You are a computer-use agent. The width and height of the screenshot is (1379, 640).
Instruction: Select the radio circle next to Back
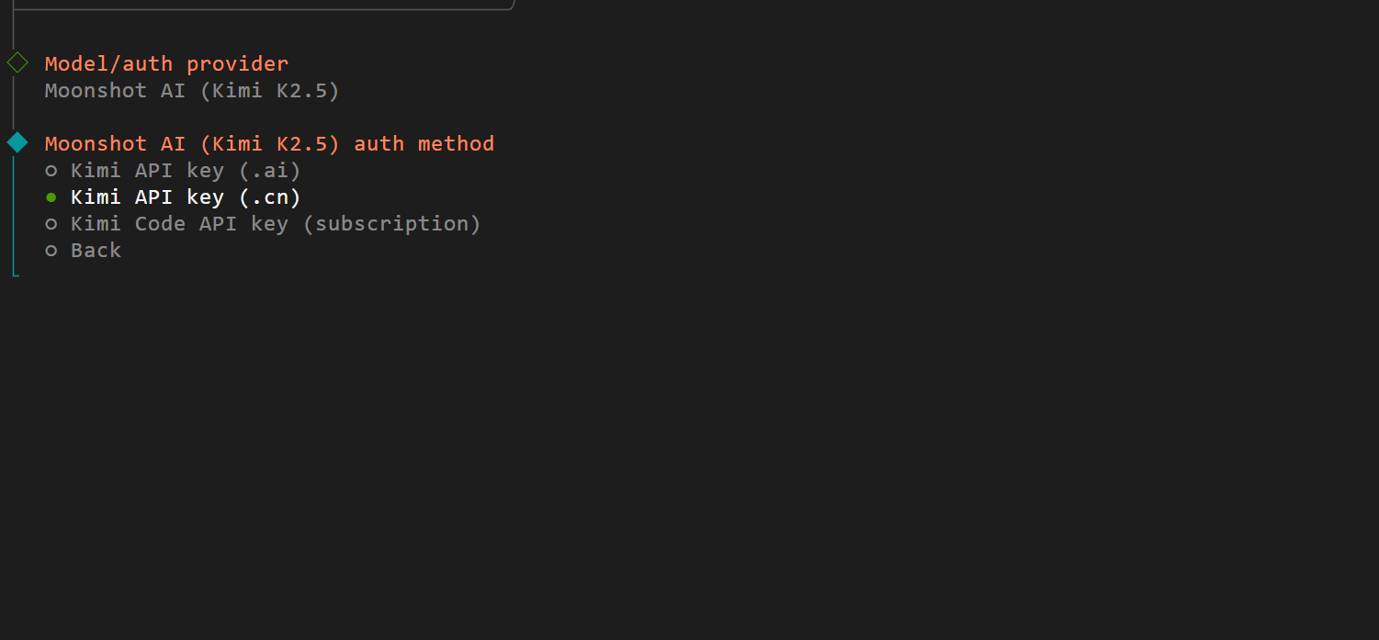pos(51,251)
